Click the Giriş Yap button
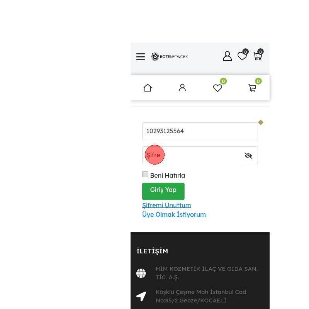 coord(163,191)
